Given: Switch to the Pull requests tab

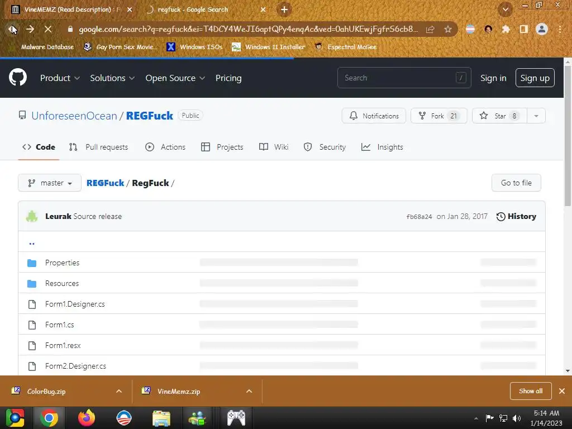Looking at the screenshot, I should tap(98, 147).
